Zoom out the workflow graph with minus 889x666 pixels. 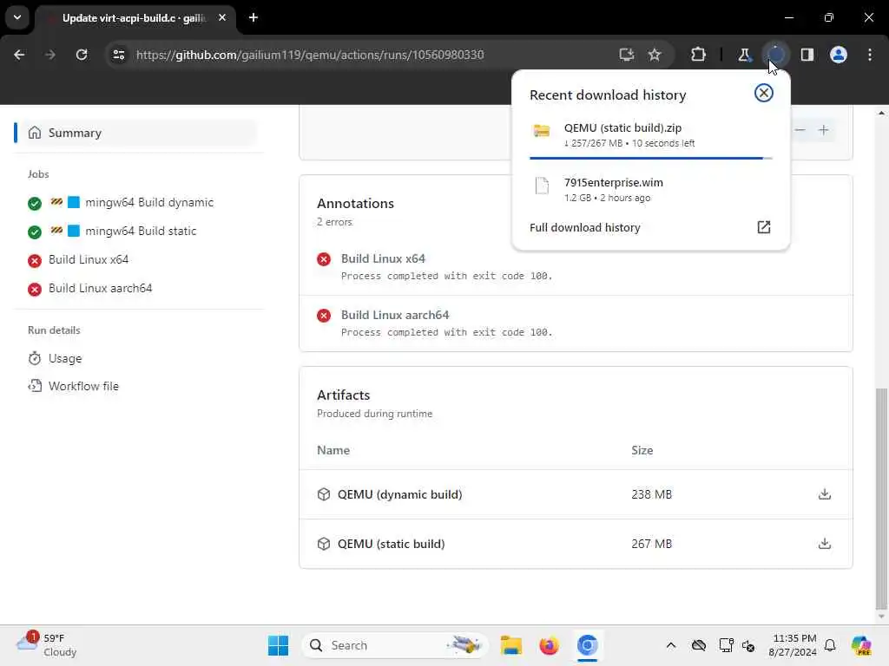[800, 130]
